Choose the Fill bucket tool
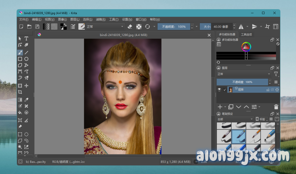This screenshot has height=174, width=296. [20, 112]
